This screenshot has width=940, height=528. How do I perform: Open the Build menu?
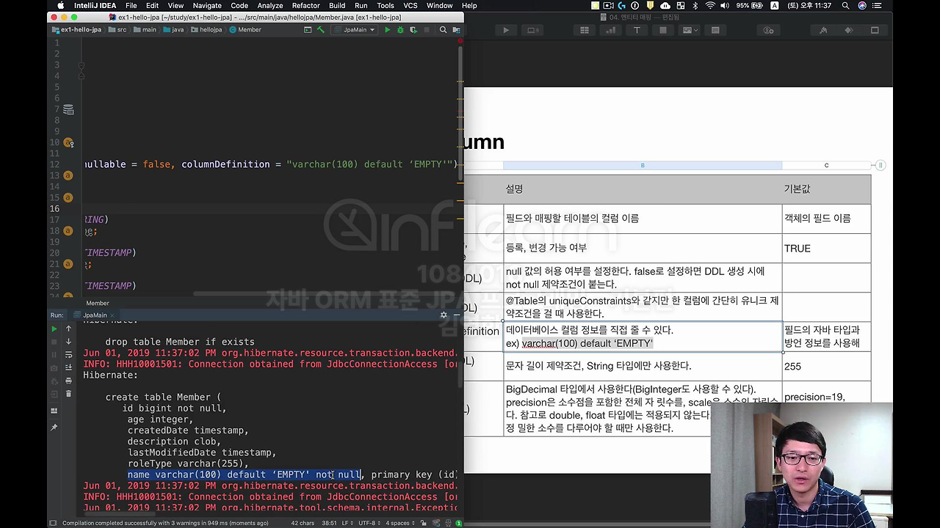(337, 6)
